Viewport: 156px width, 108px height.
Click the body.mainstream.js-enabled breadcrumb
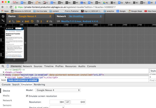tap(23, 80)
